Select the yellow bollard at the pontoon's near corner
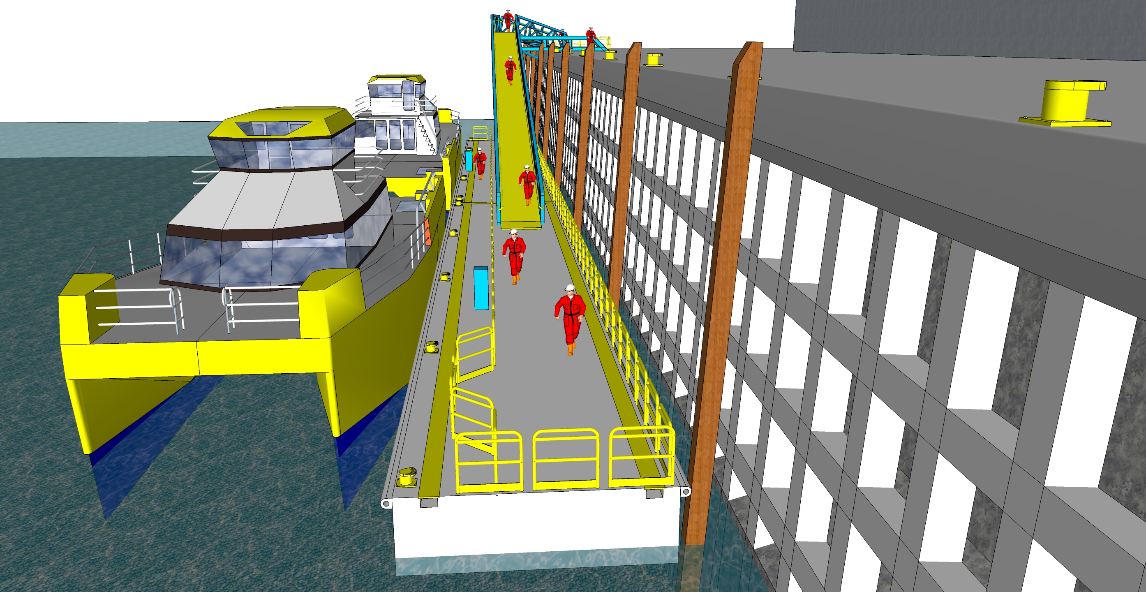This screenshot has height=592, width=1146. pyautogui.click(x=407, y=477)
